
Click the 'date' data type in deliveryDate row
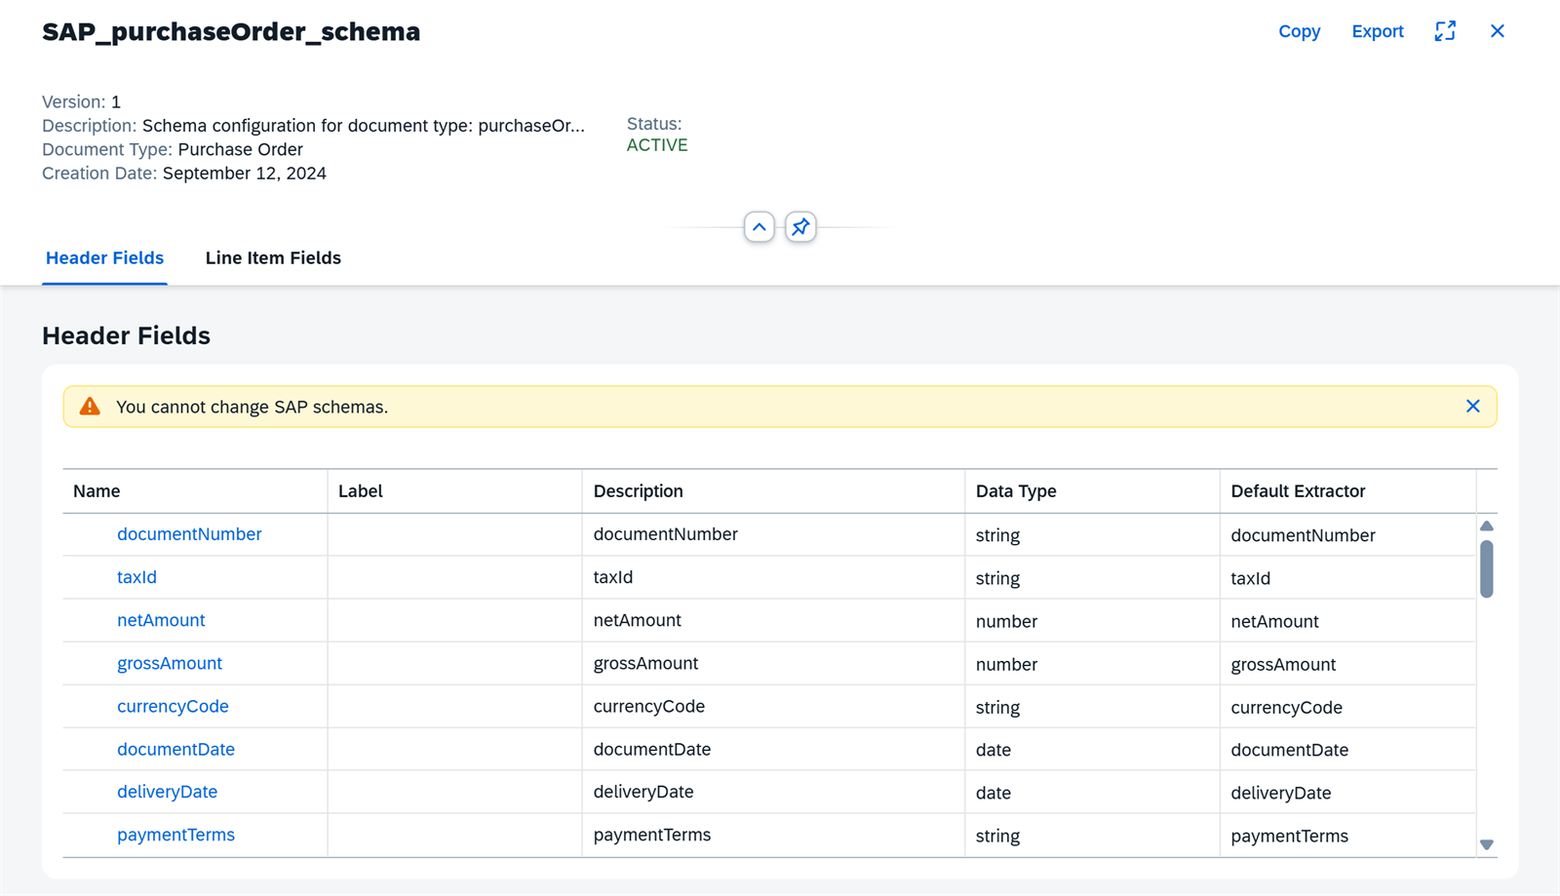coord(993,793)
